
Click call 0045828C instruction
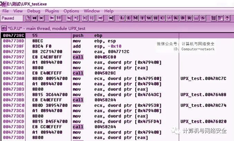[x=94, y=73]
